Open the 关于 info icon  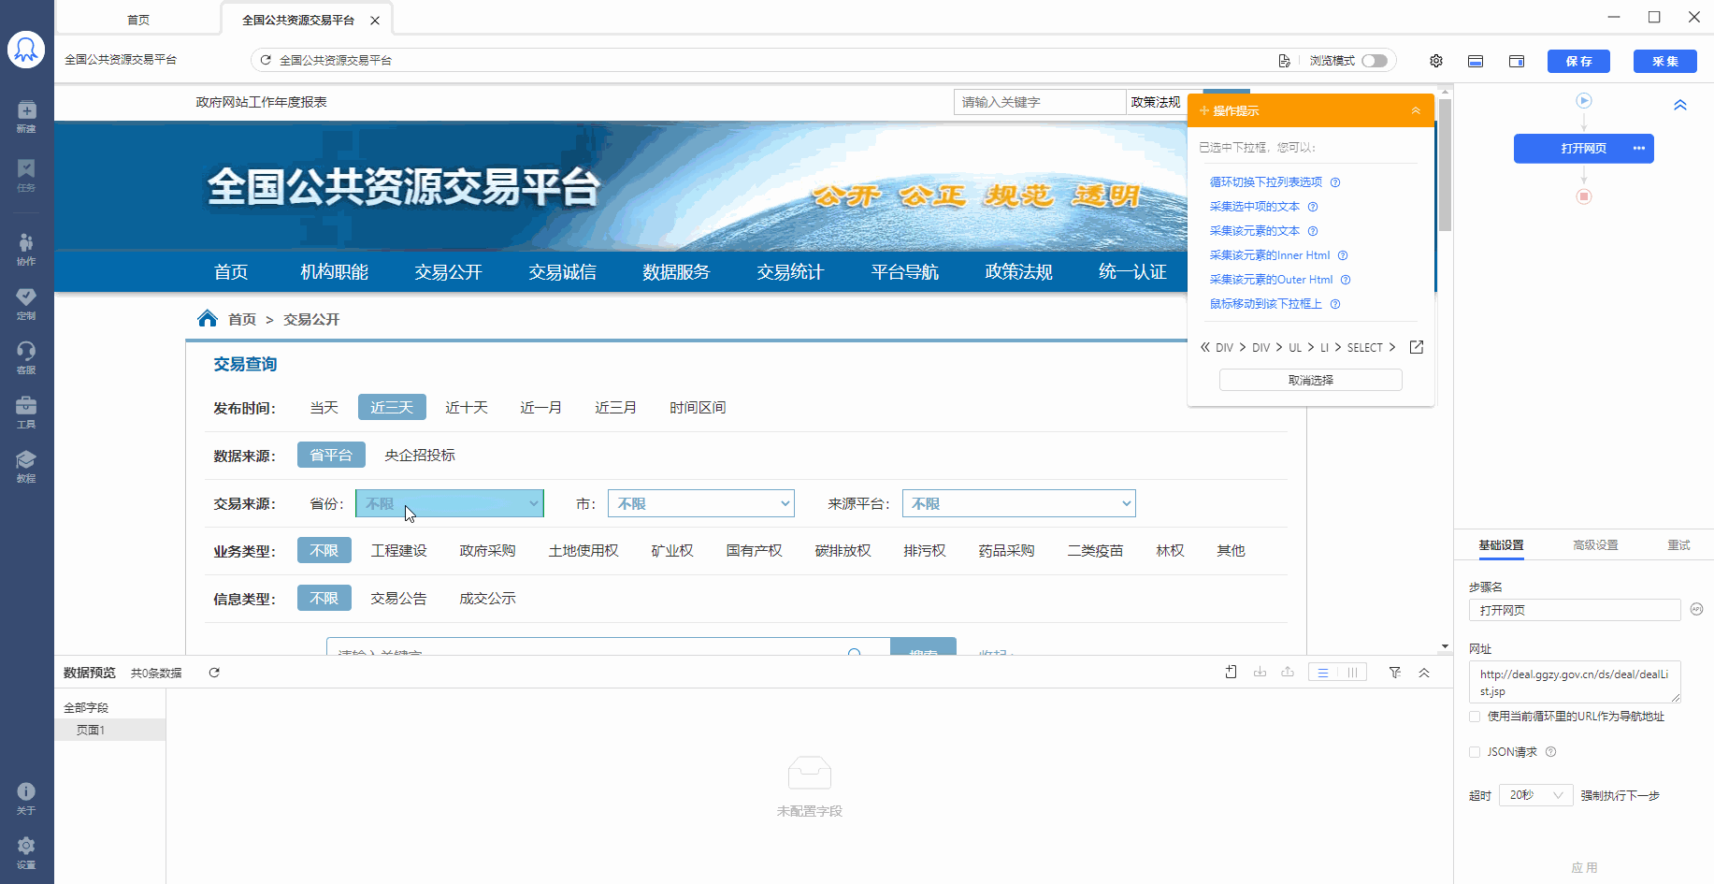pyautogui.click(x=26, y=798)
